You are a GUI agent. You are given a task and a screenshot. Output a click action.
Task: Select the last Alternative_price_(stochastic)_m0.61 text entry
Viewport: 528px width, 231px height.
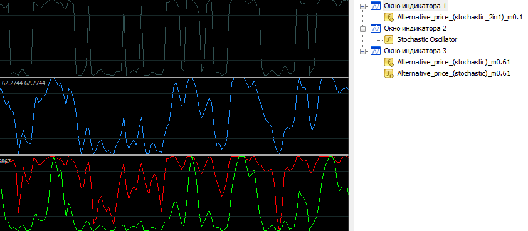(453, 73)
